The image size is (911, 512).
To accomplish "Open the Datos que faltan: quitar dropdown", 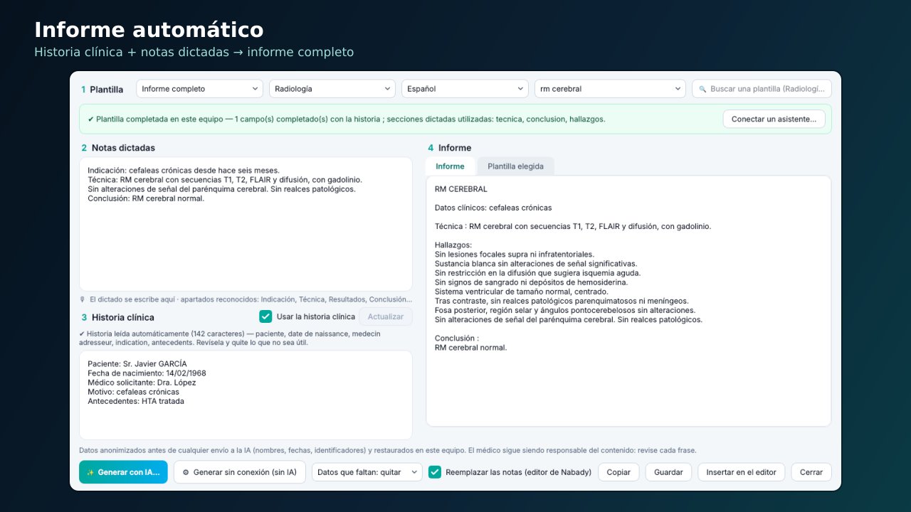I will 367,472.
